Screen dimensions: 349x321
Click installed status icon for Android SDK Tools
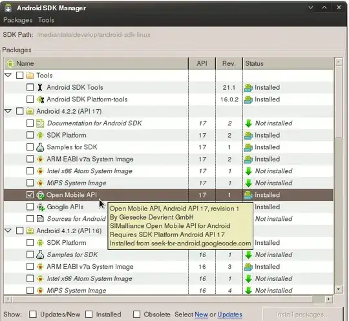(x=248, y=87)
